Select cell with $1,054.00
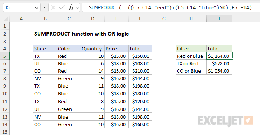The width and height of the screenshot is (260, 135). [x=219, y=71]
